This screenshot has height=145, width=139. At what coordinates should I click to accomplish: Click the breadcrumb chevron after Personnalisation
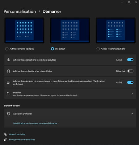[39, 11]
